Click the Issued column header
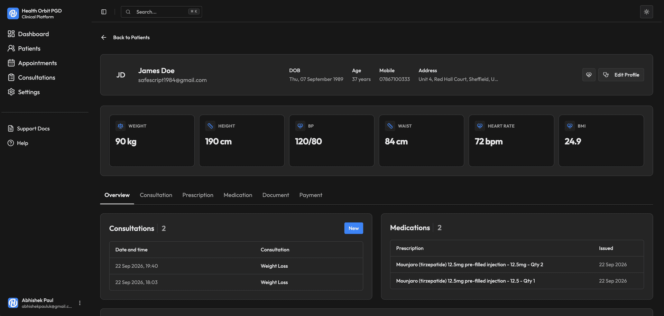The image size is (664, 316). coord(606,248)
